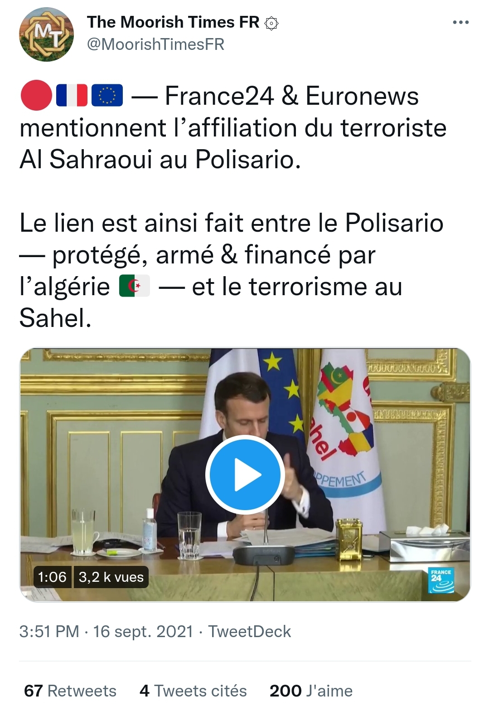Click the Algerian flag emoji
489x716 pixels.
(135, 286)
